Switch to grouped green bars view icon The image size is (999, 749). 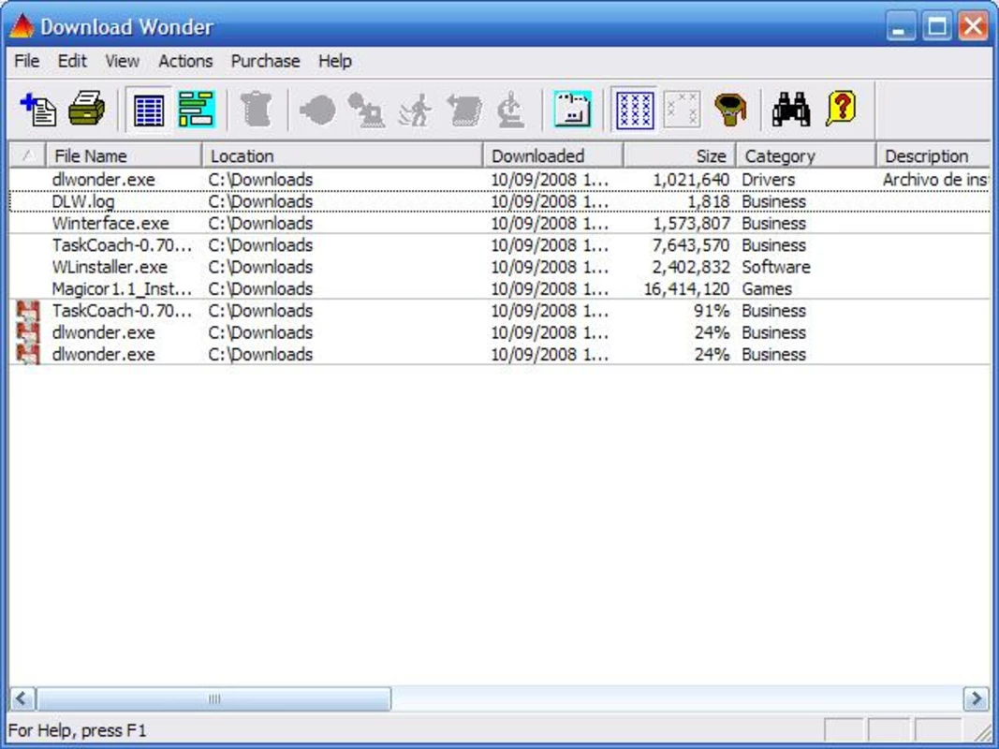coord(197,110)
